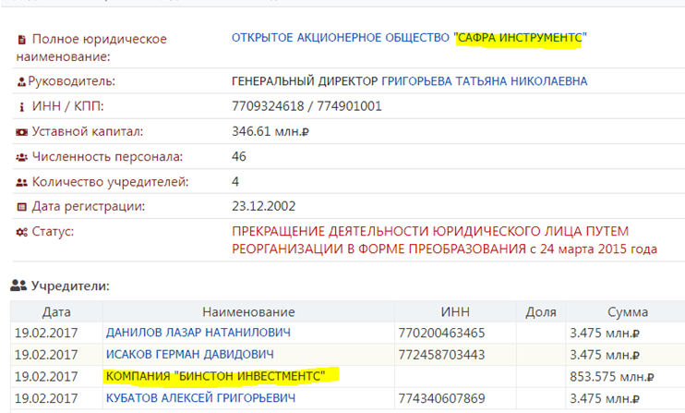Select date 19.02.2017 in Бинстон Инвестментс row
This screenshot has width=685, height=413.
[x=46, y=376]
